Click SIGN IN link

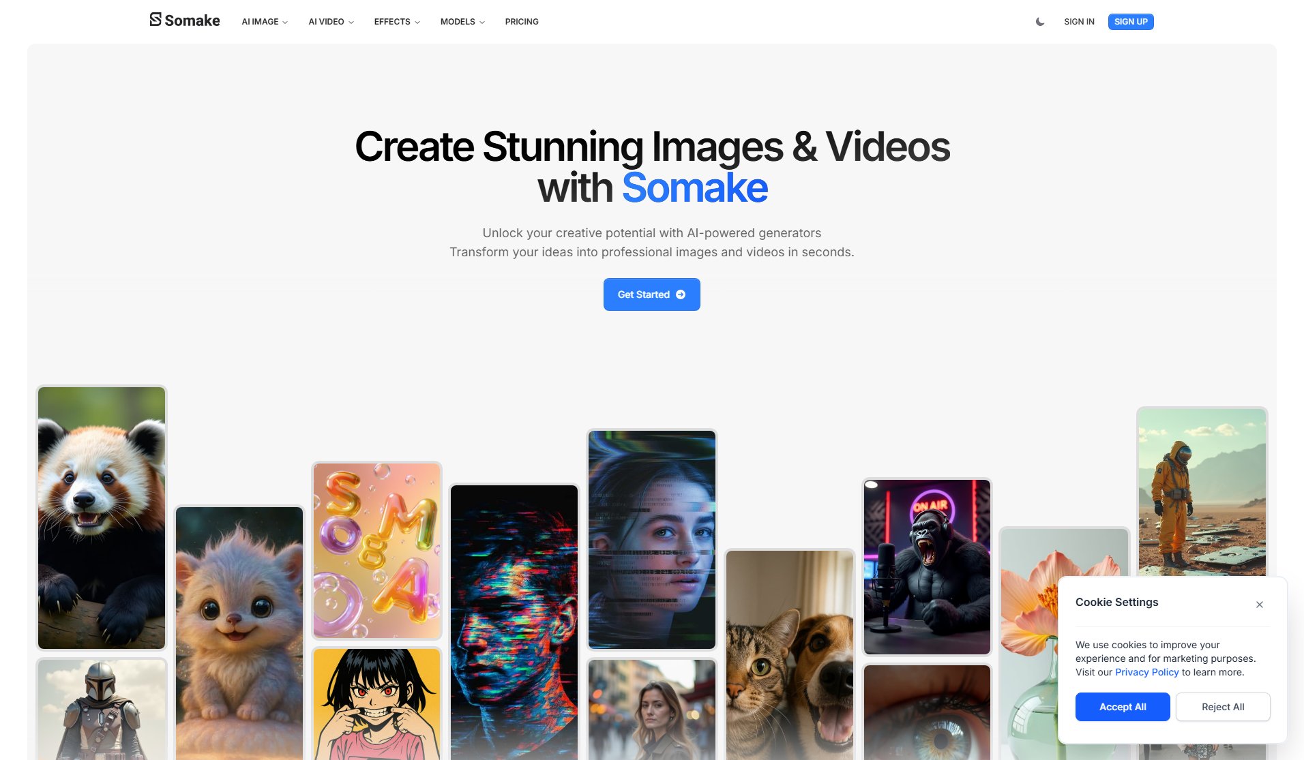(x=1079, y=22)
